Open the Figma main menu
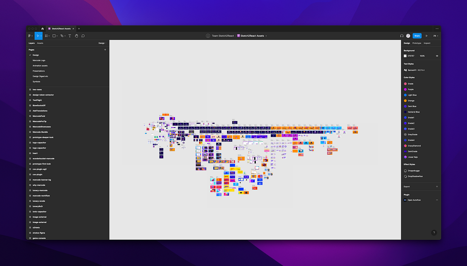 point(30,36)
